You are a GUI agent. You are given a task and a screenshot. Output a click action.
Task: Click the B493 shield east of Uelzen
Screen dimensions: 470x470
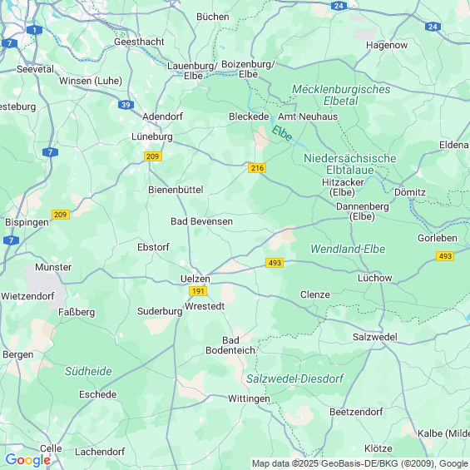tap(275, 263)
